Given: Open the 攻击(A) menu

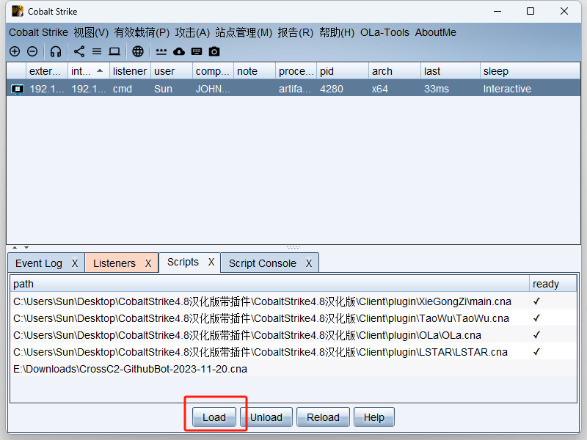Looking at the screenshot, I should point(192,32).
